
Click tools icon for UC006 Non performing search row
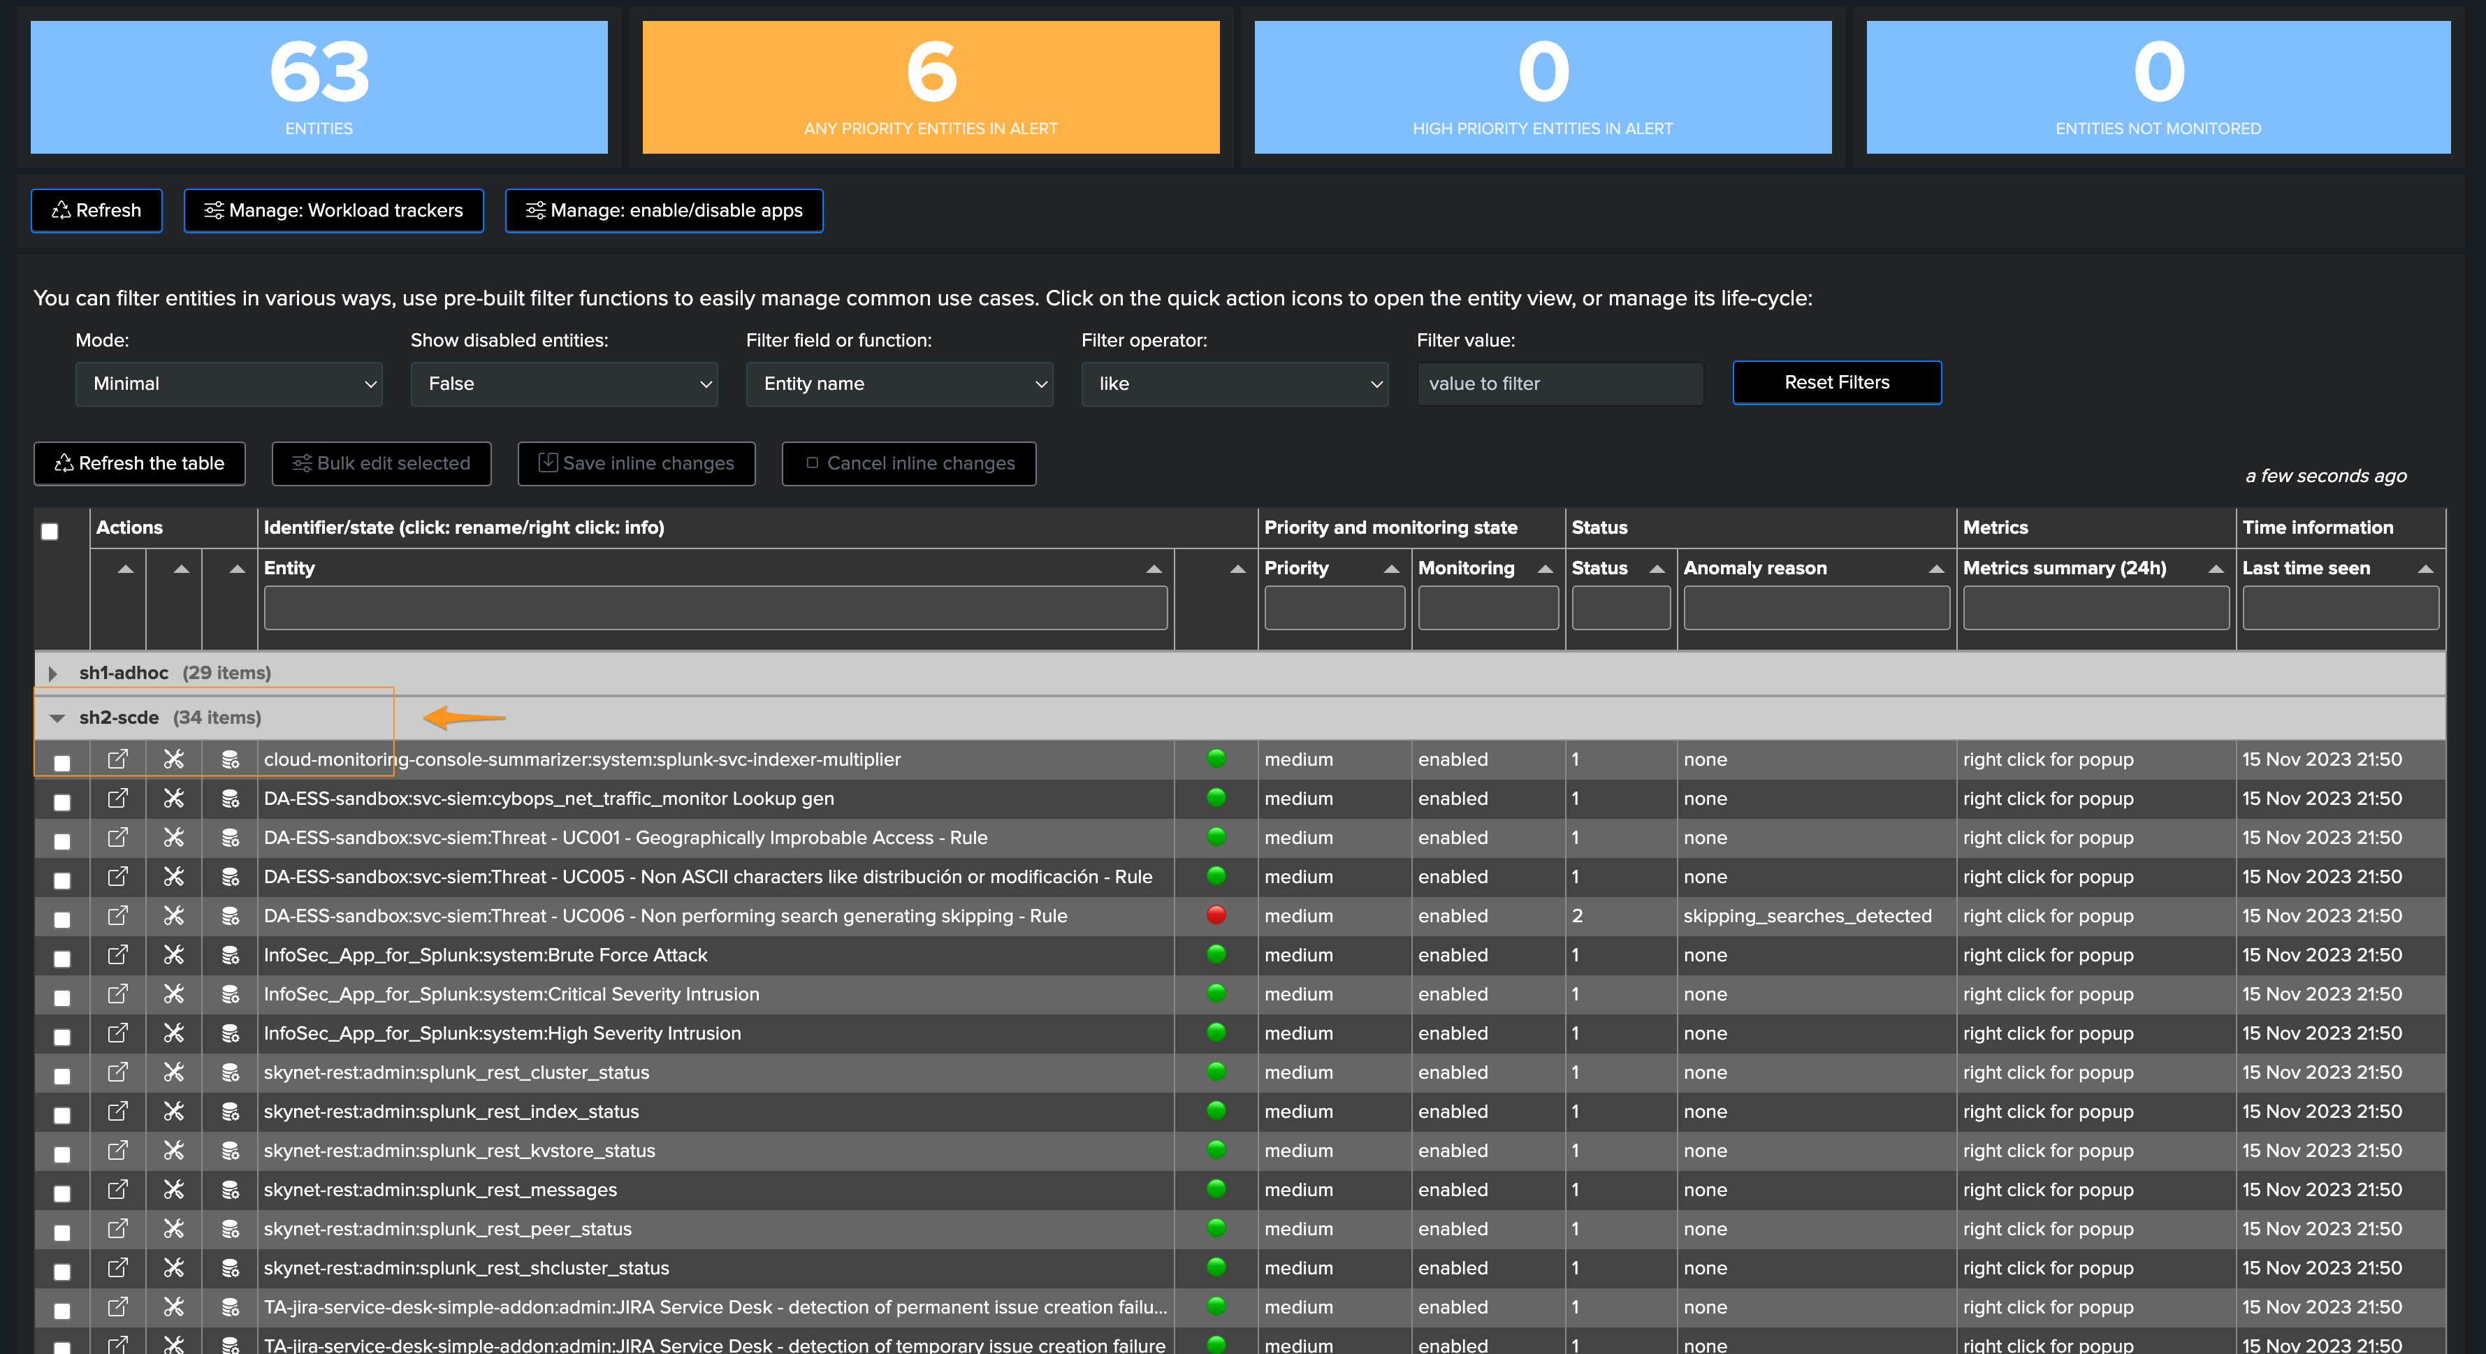174,916
